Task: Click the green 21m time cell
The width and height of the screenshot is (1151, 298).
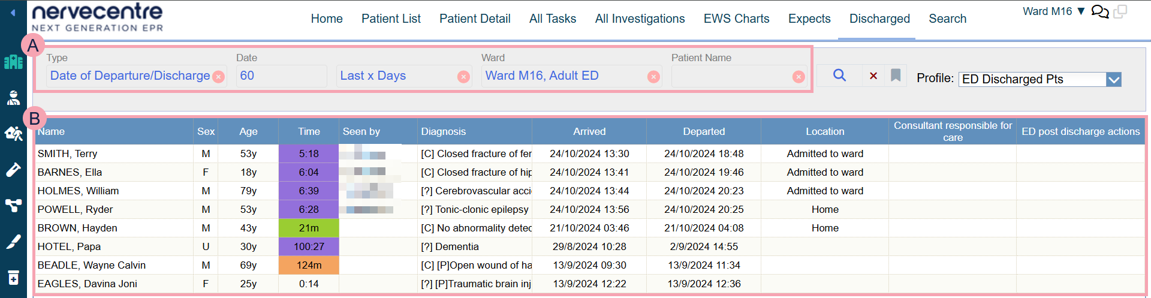Action: coord(309,228)
